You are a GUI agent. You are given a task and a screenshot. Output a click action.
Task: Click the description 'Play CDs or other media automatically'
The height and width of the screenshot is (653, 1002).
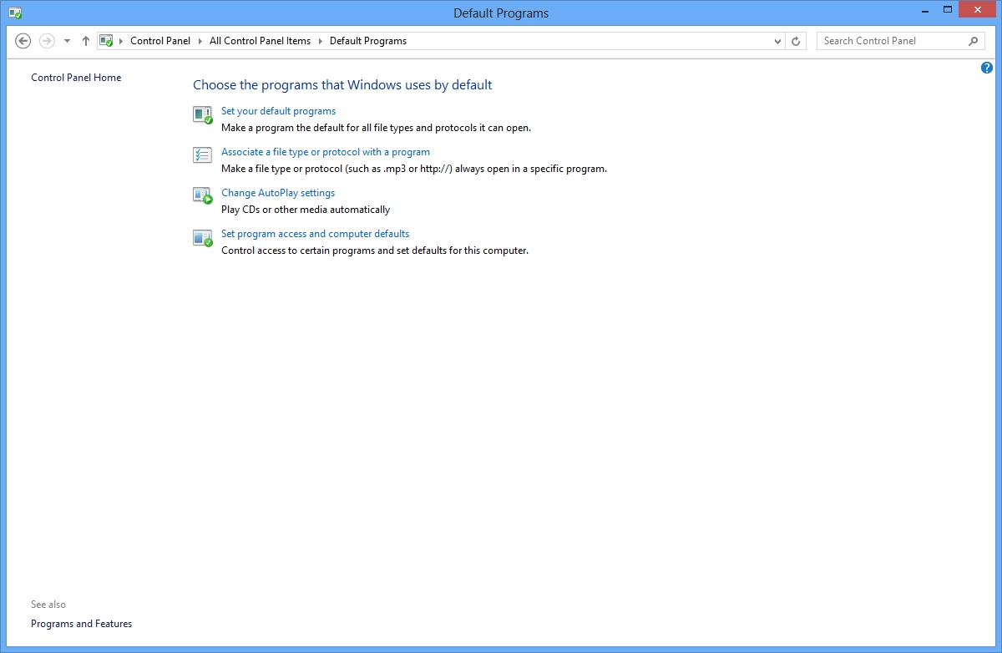306,210
